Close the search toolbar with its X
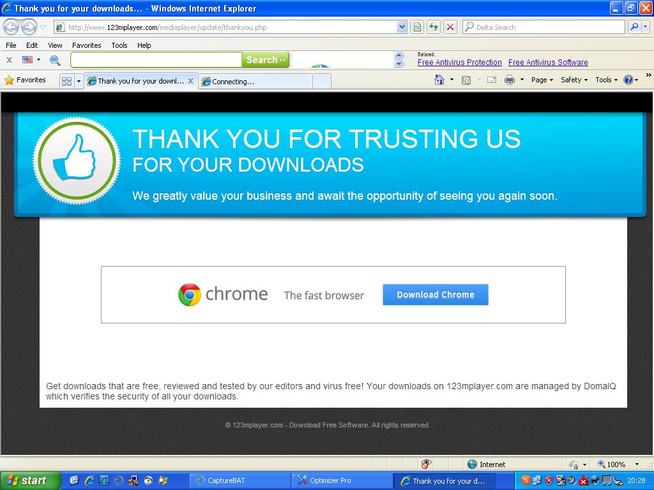654x490 pixels. point(9,60)
